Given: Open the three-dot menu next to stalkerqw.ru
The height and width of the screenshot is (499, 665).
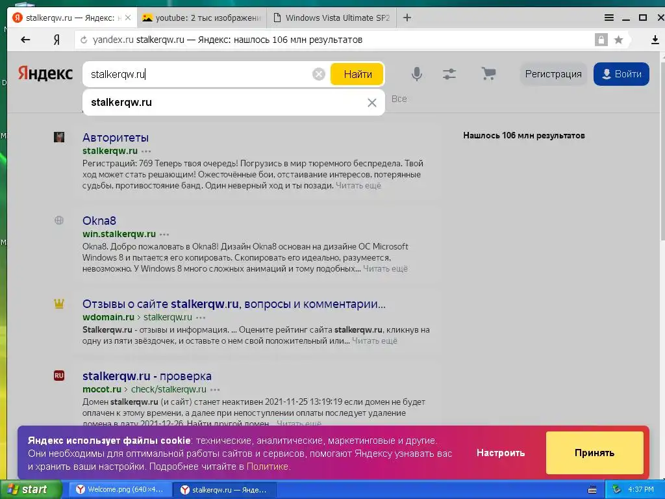Looking at the screenshot, I should (146, 151).
